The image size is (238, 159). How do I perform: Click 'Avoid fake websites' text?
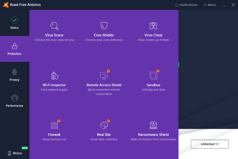pyautogui.click(x=104, y=139)
